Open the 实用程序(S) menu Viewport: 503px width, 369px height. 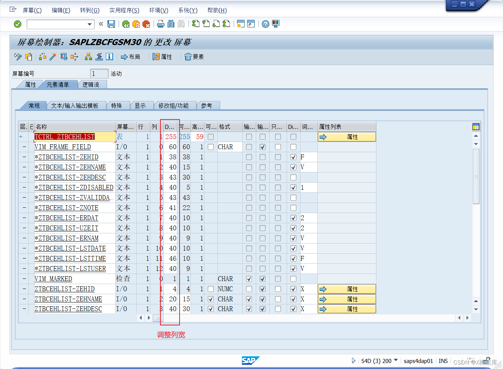click(x=124, y=10)
